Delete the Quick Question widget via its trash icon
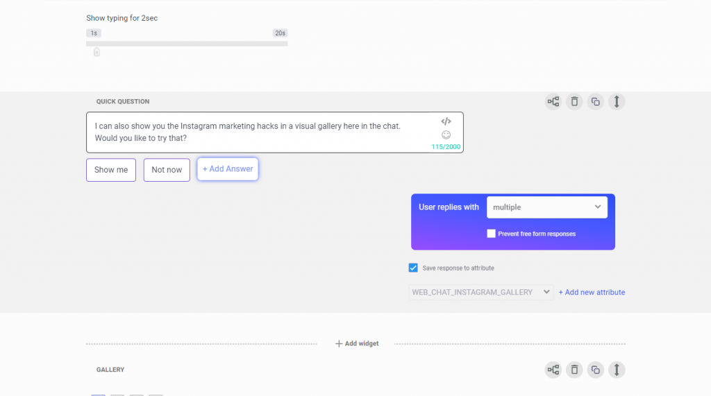 click(574, 101)
